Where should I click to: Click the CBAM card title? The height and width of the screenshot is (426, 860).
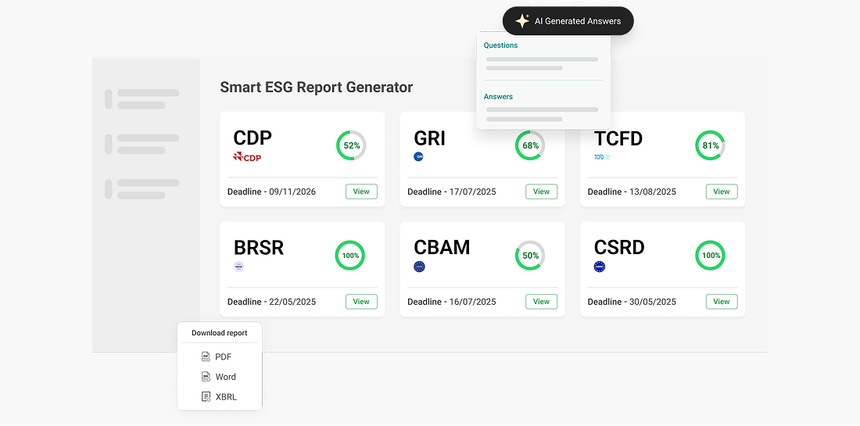point(442,248)
